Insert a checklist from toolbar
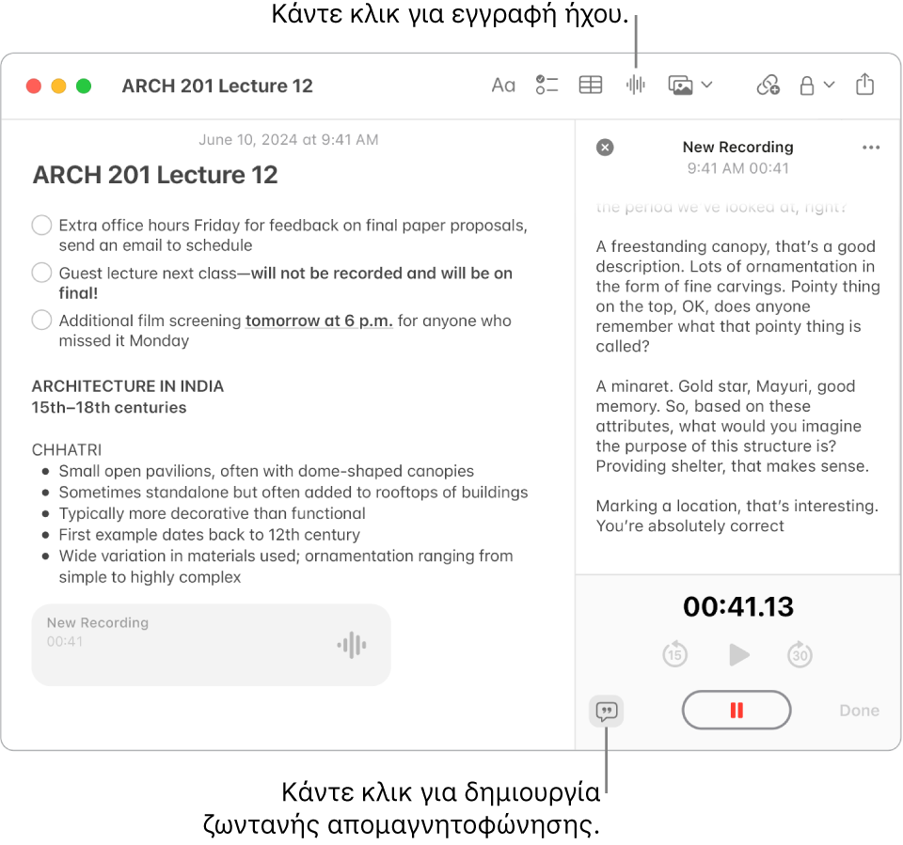Viewport: 903px width, 845px height. pyautogui.click(x=547, y=86)
